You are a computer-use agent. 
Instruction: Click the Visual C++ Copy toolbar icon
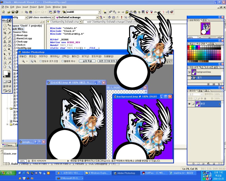click(27, 12)
